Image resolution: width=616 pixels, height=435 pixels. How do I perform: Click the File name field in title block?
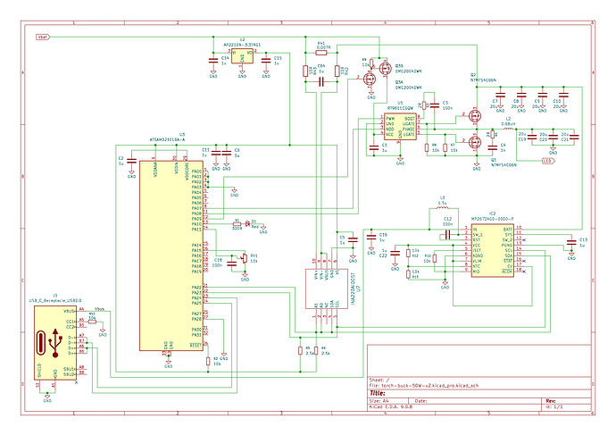424,386
